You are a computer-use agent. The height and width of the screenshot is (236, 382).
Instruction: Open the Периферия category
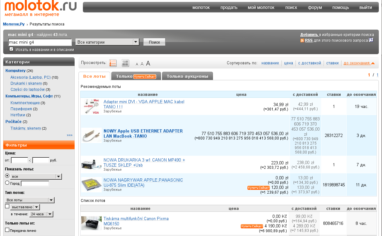click(21, 109)
